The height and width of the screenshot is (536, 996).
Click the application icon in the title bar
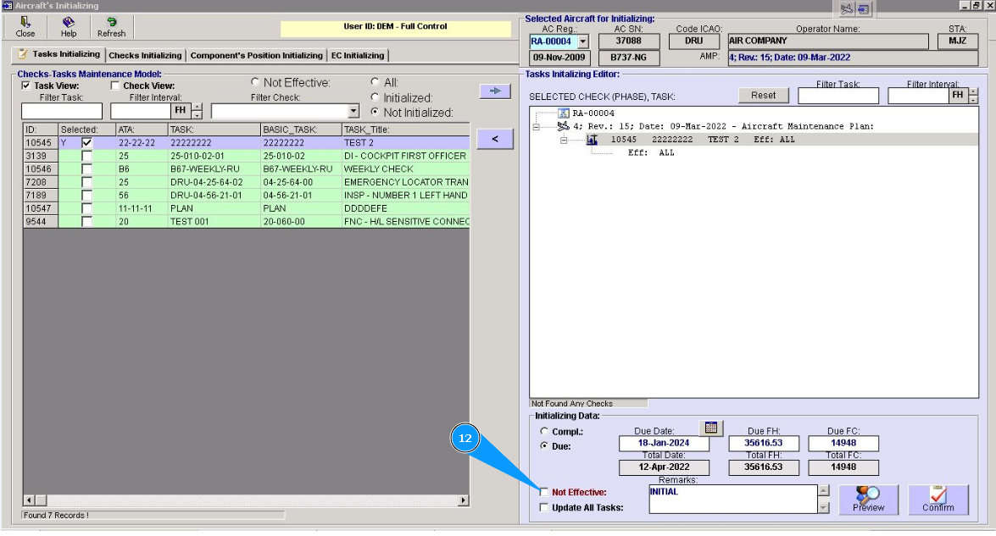pos(8,6)
